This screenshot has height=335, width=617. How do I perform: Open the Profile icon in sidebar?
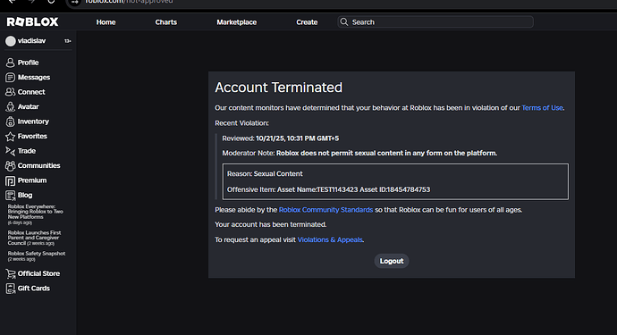[x=10, y=63]
